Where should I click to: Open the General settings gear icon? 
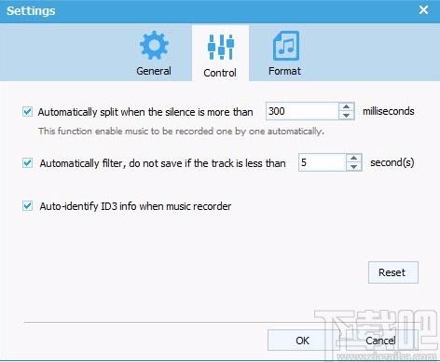click(x=154, y=46)
